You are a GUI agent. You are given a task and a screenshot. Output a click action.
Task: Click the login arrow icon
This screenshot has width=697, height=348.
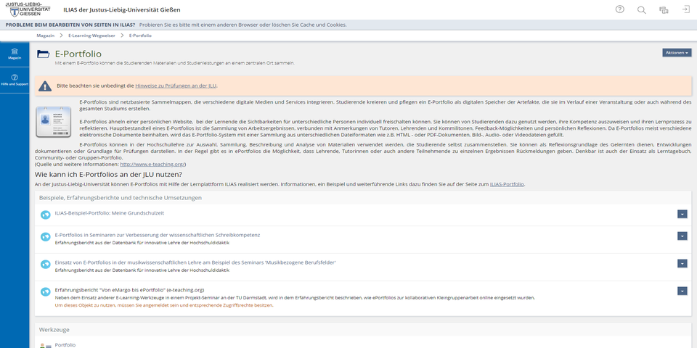click(x=685, y=9)
